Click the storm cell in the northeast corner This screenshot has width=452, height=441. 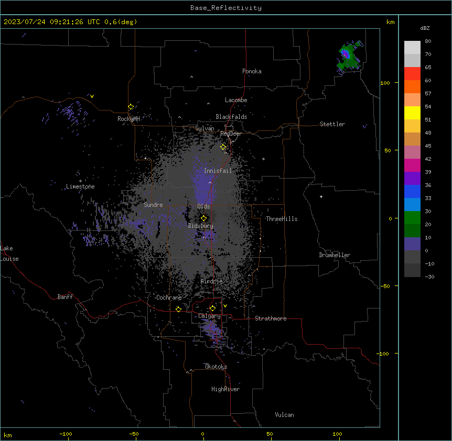349,57
